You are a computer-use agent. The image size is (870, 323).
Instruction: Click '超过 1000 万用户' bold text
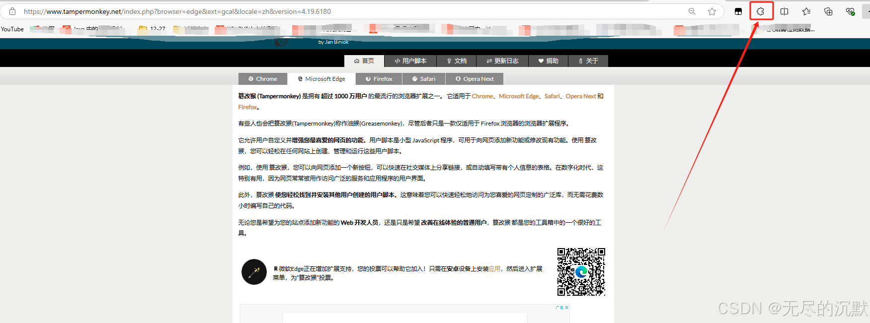pos(344,96)
